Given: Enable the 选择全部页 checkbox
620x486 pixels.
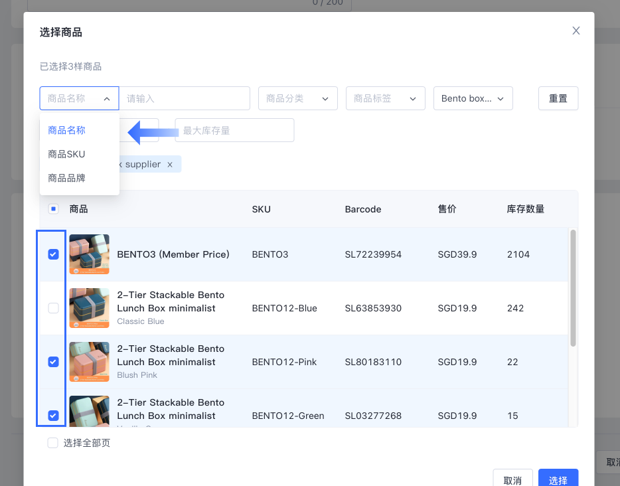Looking at the screenshot, I should tap(52, 443).
